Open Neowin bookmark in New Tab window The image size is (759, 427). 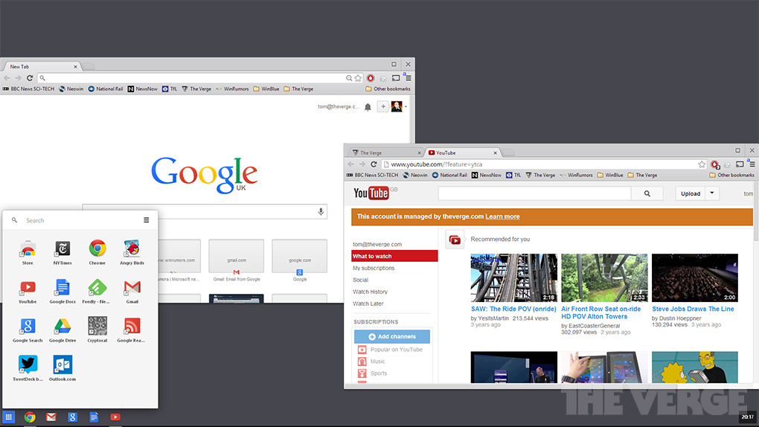[x=71, y=89]
